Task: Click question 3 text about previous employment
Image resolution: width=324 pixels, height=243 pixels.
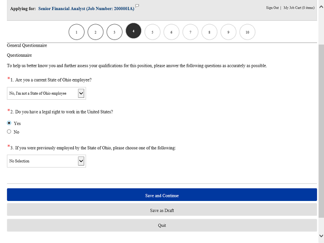Action: 93,148
